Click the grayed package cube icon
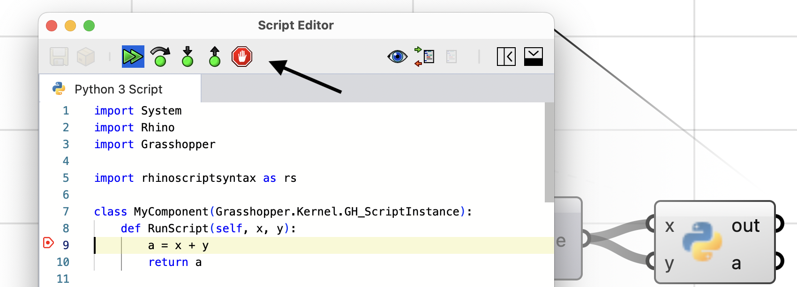797x287 pixels. tap(86, 57)
